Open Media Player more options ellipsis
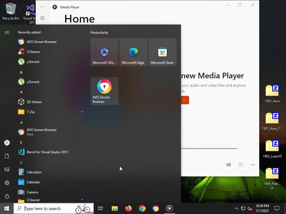This screenshot has height=214, width=286. (x=253, y=165)
